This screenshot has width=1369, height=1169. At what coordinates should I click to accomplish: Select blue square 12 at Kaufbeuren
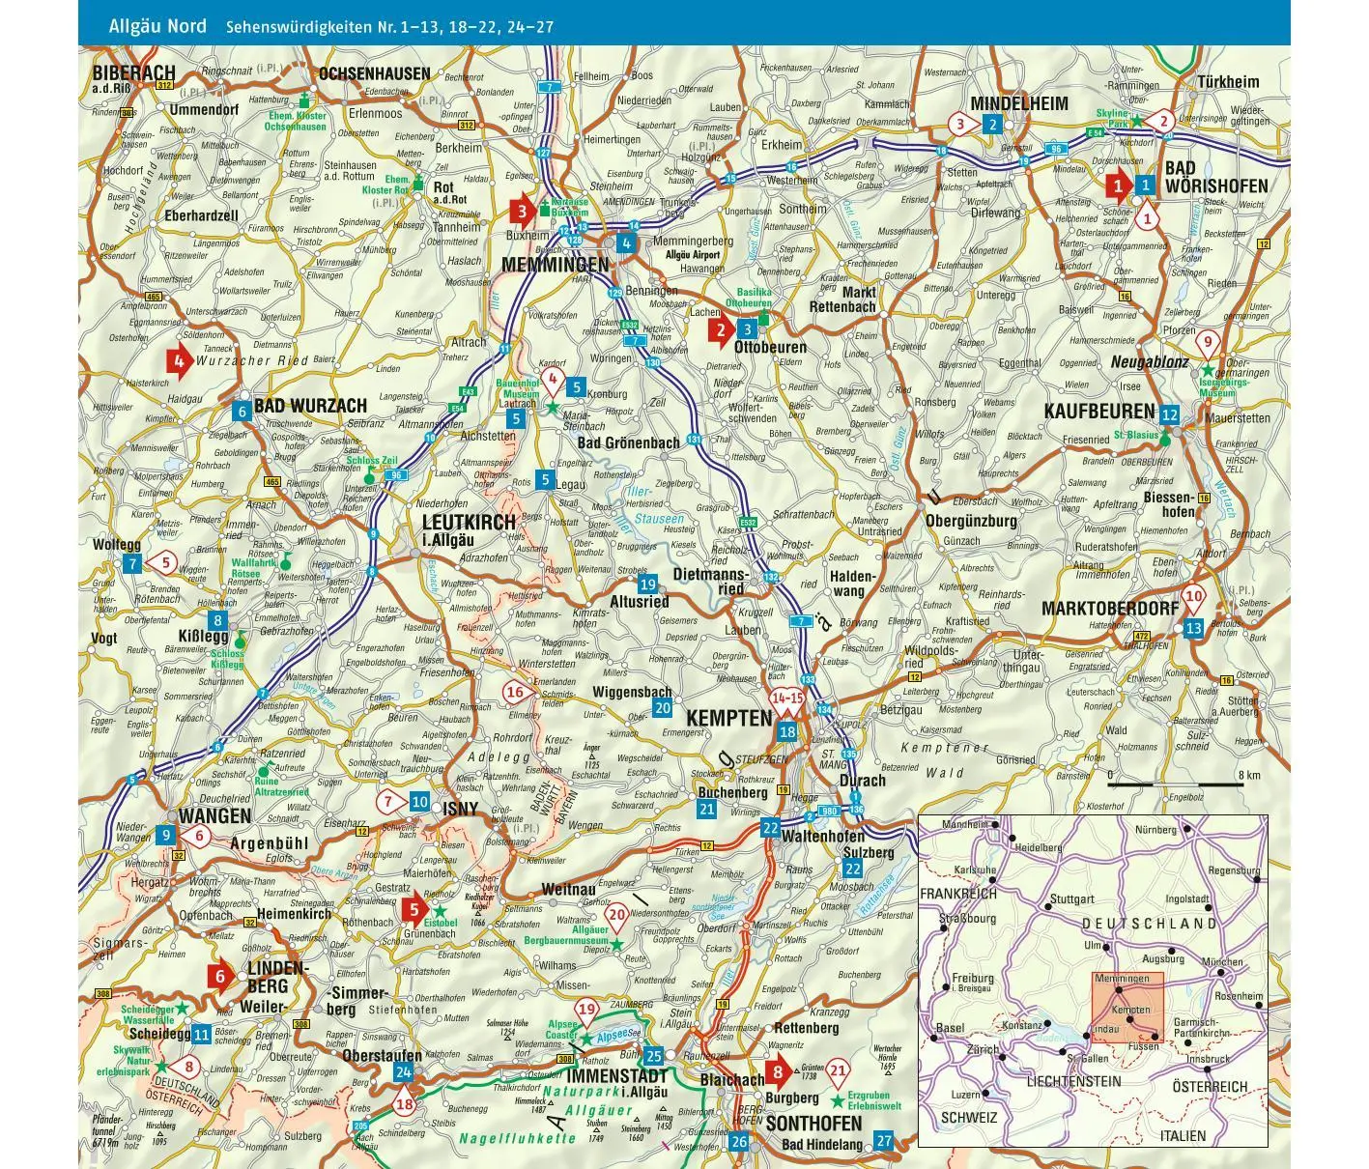pos(1170,415)
